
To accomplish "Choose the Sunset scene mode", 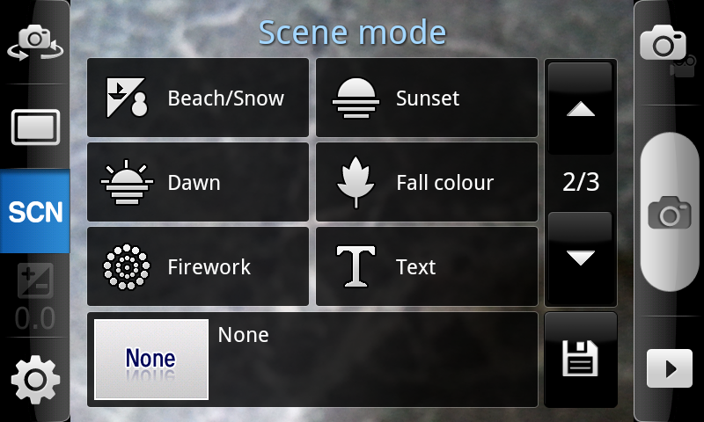I will [427, 98].
